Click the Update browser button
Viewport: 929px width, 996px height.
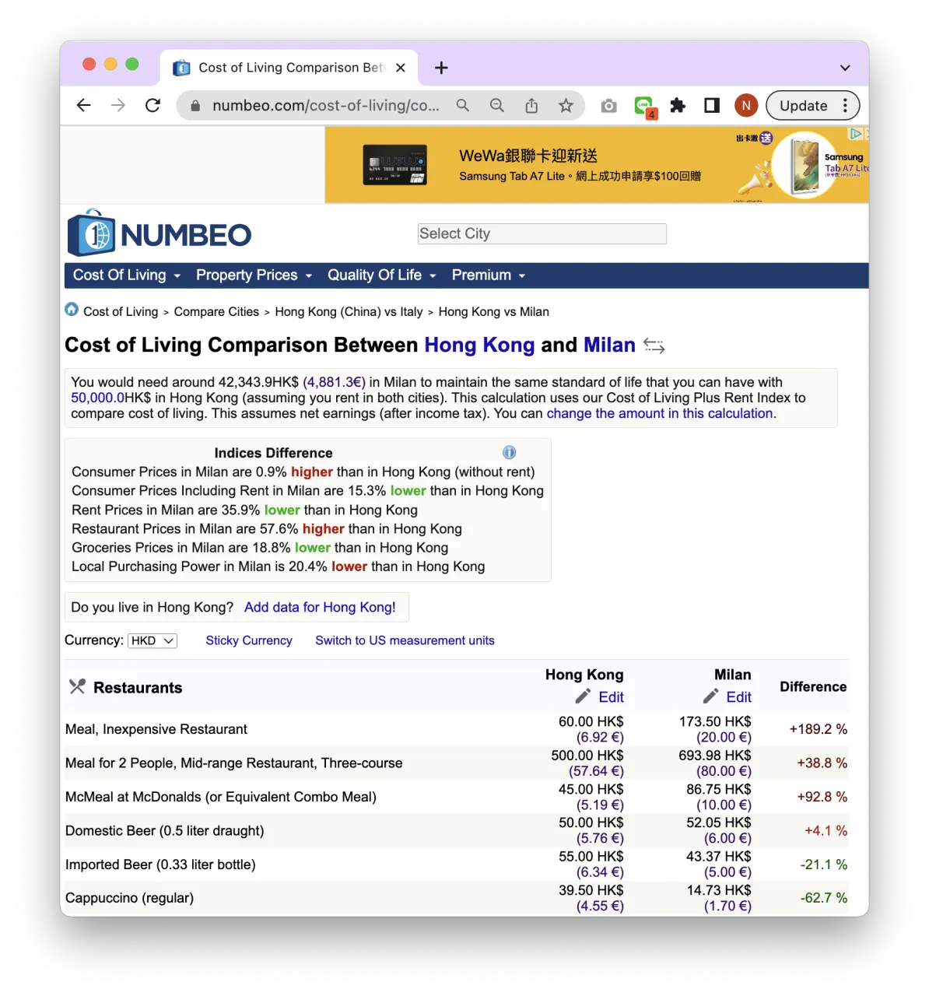[803, 106]
